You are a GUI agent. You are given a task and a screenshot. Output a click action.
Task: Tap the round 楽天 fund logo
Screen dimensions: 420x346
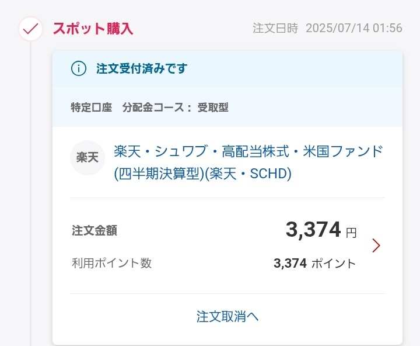click(x=87, y=158)
